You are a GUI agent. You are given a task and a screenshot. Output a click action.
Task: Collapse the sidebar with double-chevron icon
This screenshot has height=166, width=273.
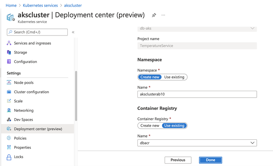point(73,32)
